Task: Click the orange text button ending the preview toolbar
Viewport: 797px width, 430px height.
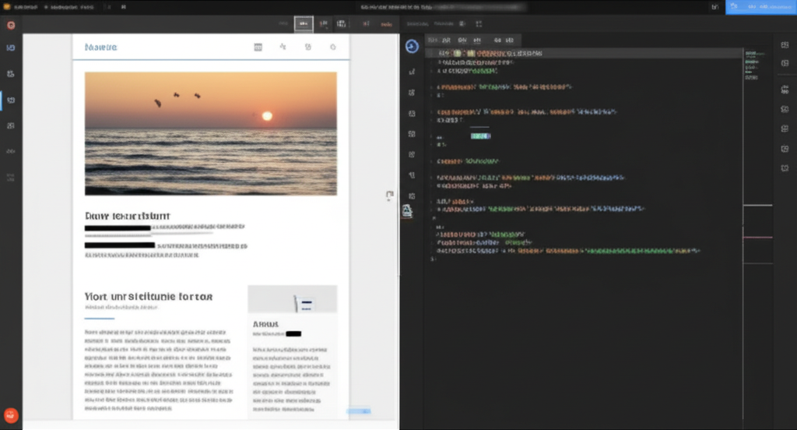Action: [386, 24]
